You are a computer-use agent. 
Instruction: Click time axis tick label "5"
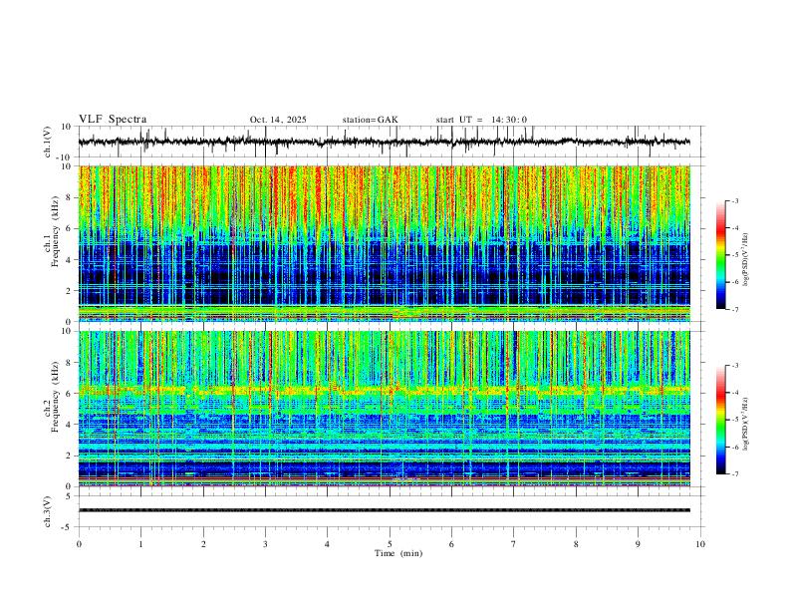click(390, 544)
